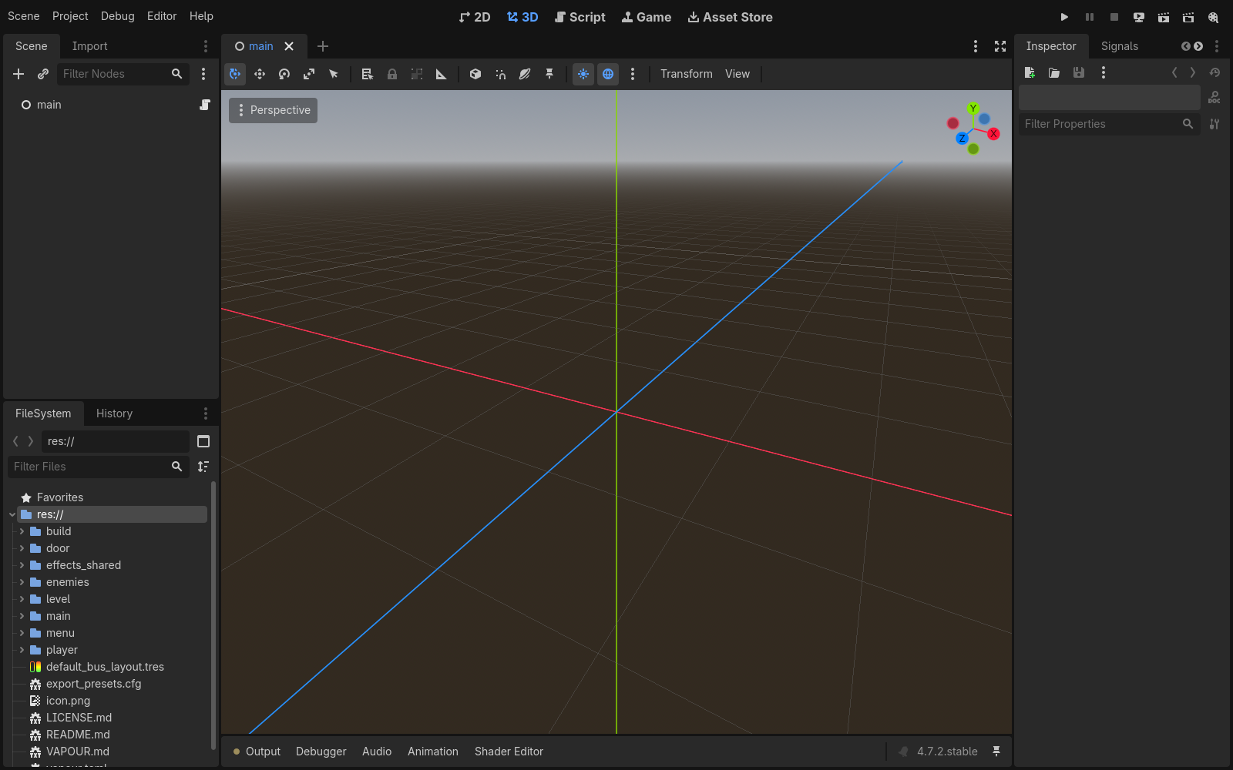This screenshot has width=1233, height=770.
Task: Select default_bus_layout.tres file
Action: tap(105, 667)
